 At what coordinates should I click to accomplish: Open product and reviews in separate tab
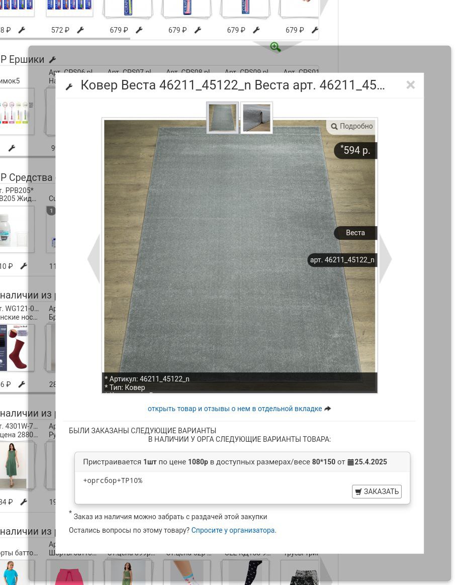tap(239, 409)
